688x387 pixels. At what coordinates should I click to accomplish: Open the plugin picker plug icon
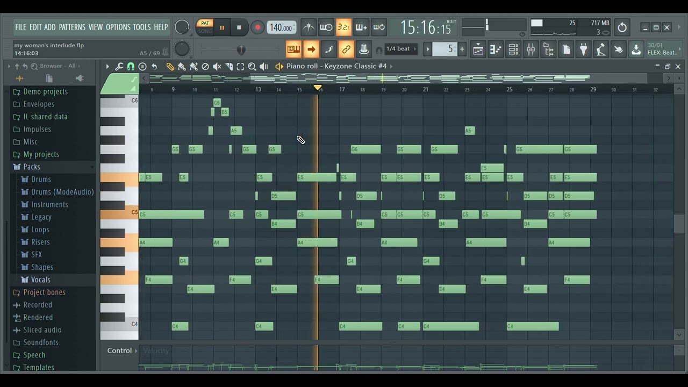pyautogui.click(x=584, y=50)
